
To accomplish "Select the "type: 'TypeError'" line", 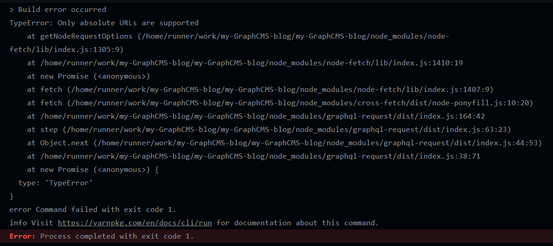I will coord(55,183).
